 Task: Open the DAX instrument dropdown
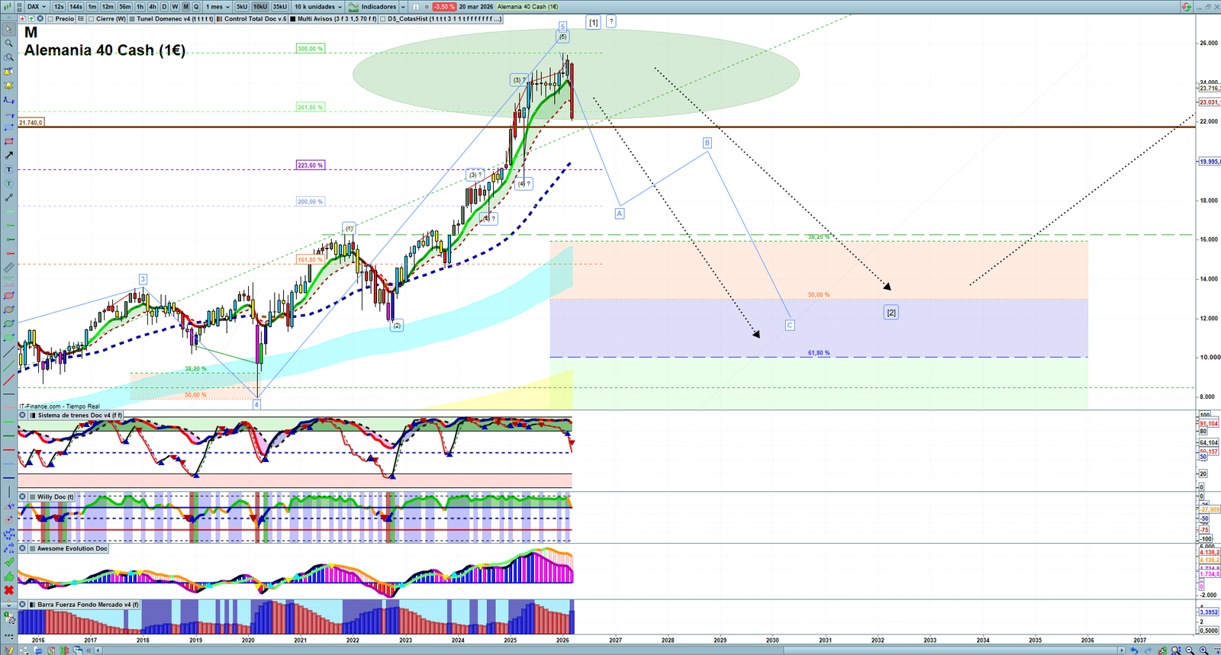pyautogui.click(x=37, y=7)
